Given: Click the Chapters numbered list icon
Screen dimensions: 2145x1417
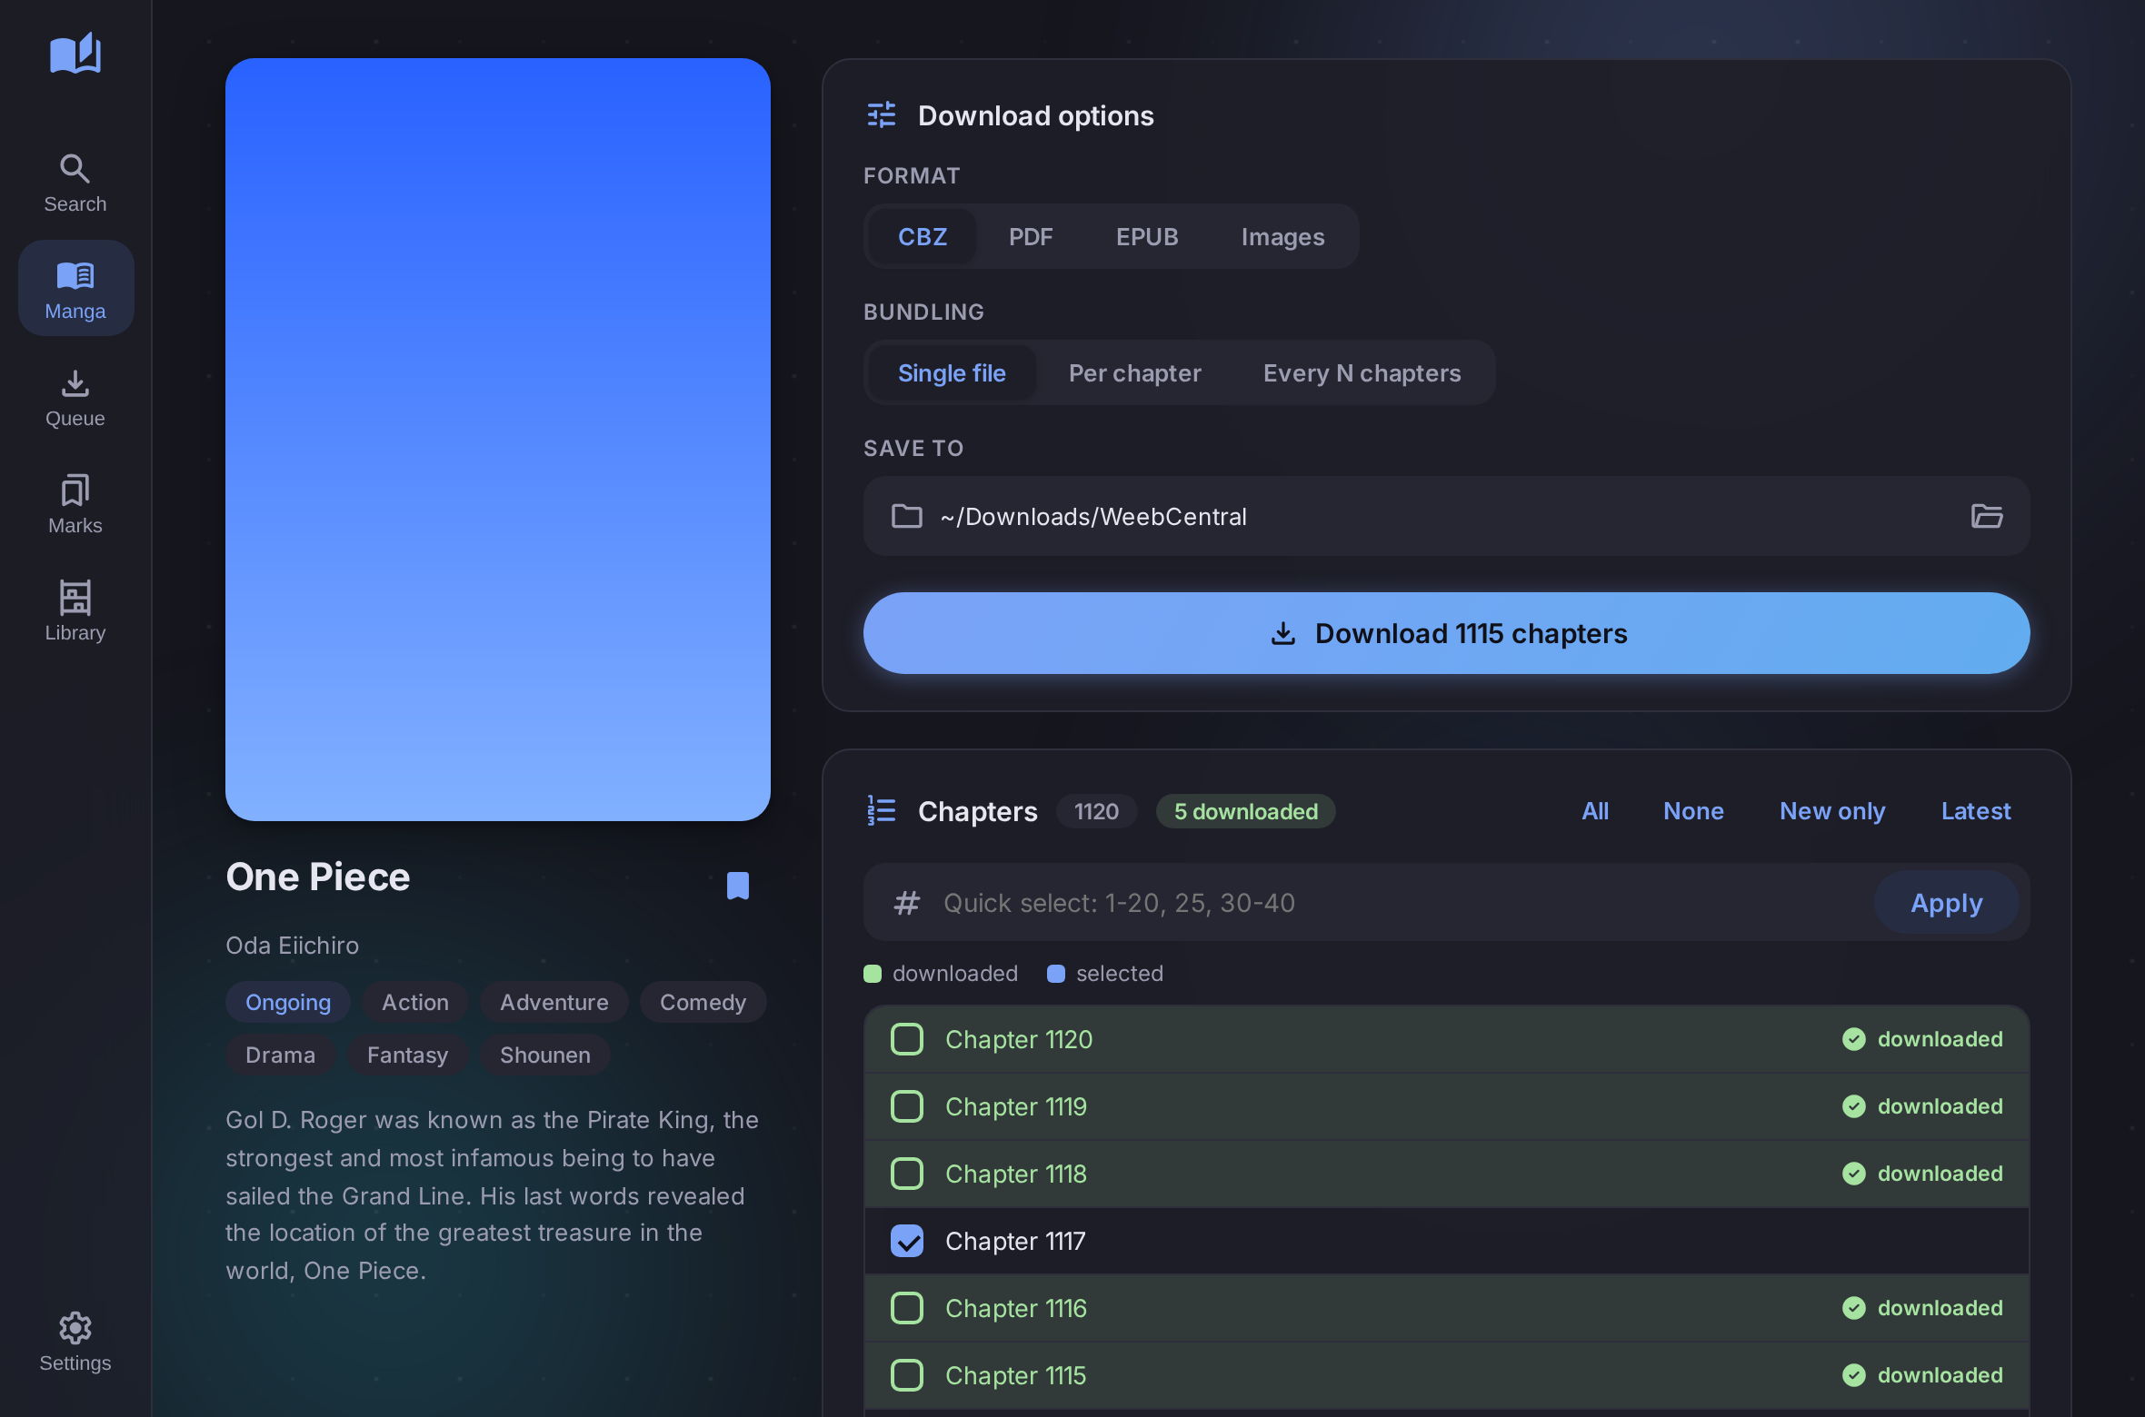Looking at the screenshot, I should (882, 810).
